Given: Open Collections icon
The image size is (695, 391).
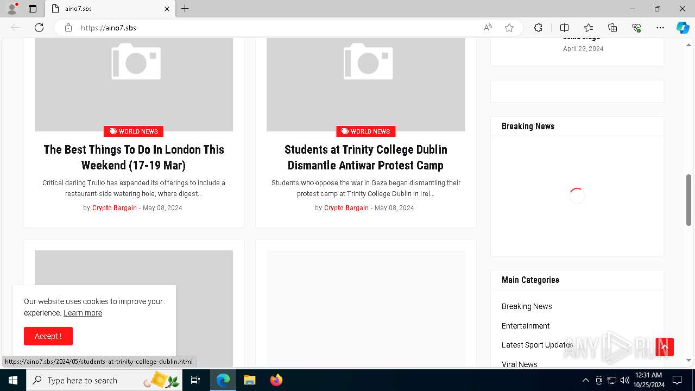Looking at the screenshot, I should tap(612, 28).
